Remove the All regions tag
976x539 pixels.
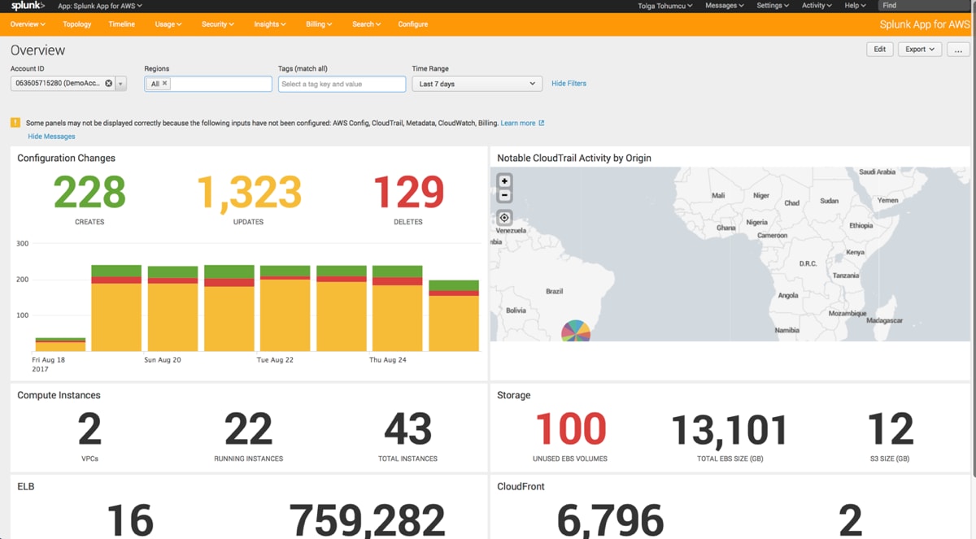(x=164, y=84)
